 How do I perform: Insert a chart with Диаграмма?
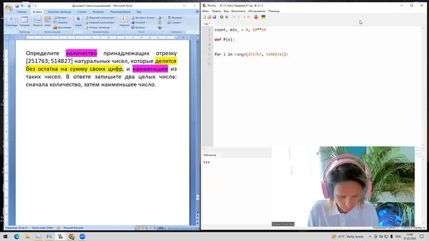tap(62, 27)
